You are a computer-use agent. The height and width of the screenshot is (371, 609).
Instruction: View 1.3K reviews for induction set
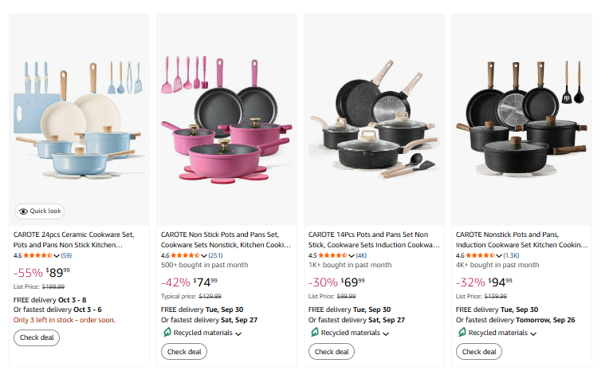[510, 255]
